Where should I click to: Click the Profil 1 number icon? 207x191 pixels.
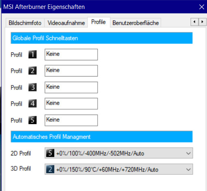click(x=32, y=54)
